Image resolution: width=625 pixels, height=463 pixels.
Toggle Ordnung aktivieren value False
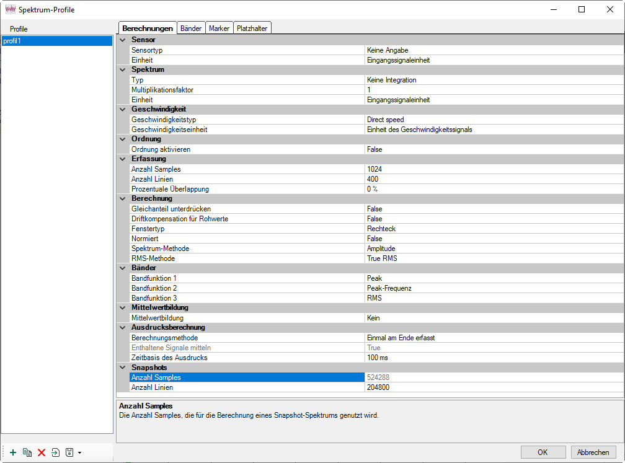pyautogui.click(x=494, y=149)
